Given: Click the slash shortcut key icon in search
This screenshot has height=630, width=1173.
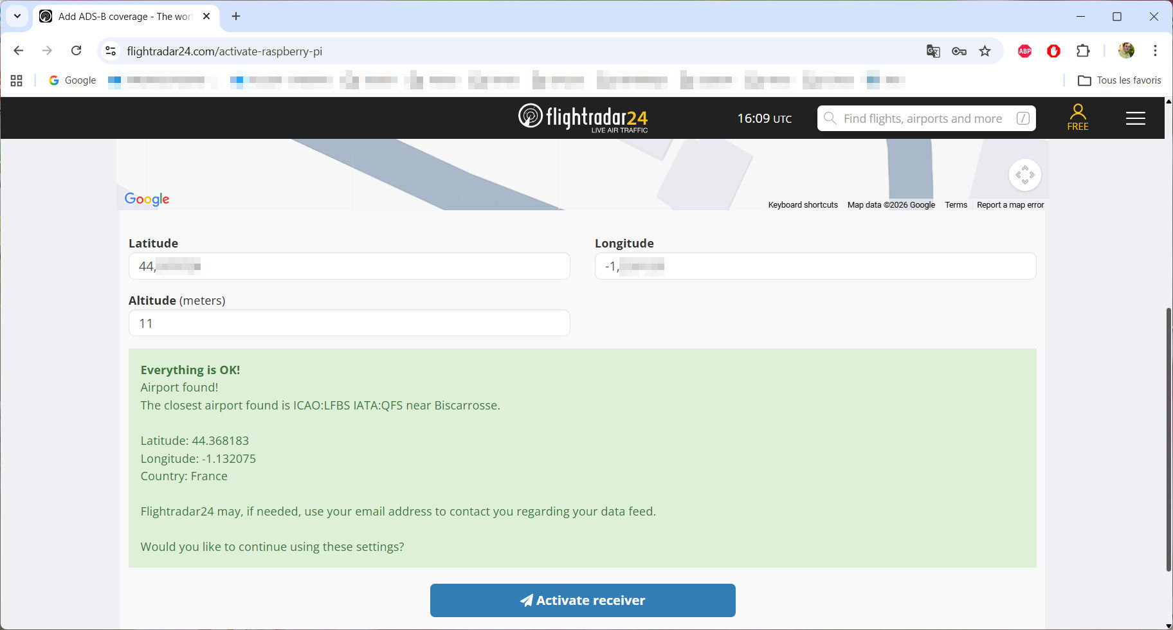Looking at the screenshot, I should (x=1023, y=118).
